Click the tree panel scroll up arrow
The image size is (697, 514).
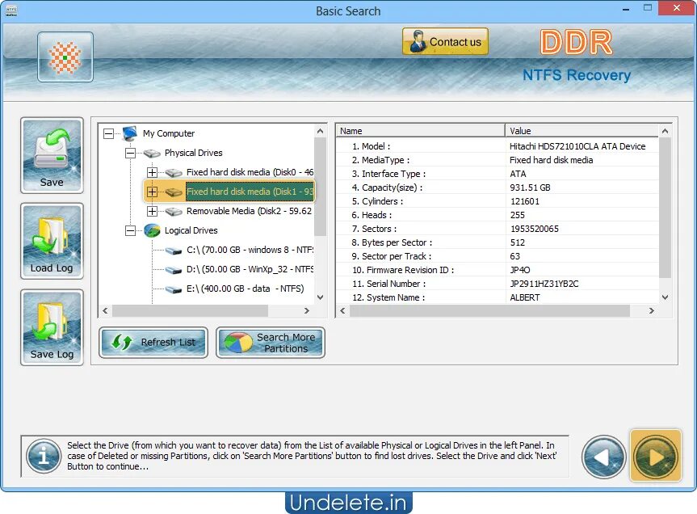320,131
